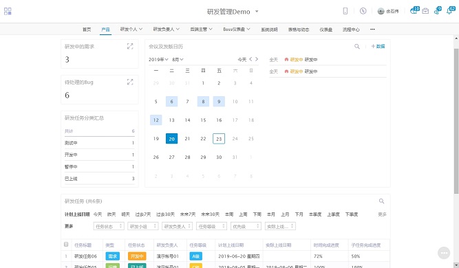459x268 pixels.
Task: Click the 72% time progress cell
Action: (x=318, y=256)
